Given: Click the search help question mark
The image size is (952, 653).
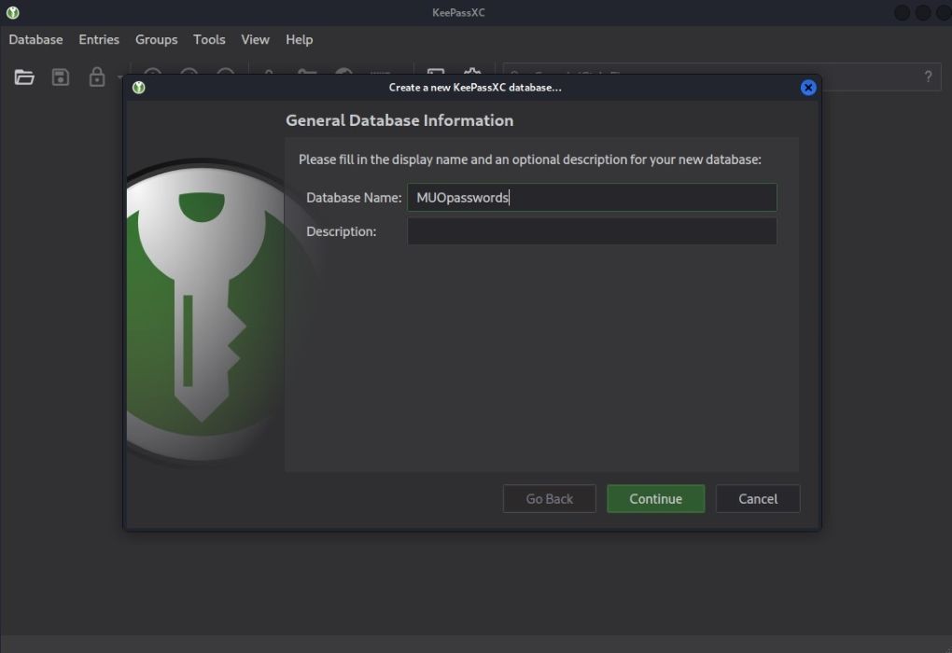Looking at the screenshot, I should point(928,76).
